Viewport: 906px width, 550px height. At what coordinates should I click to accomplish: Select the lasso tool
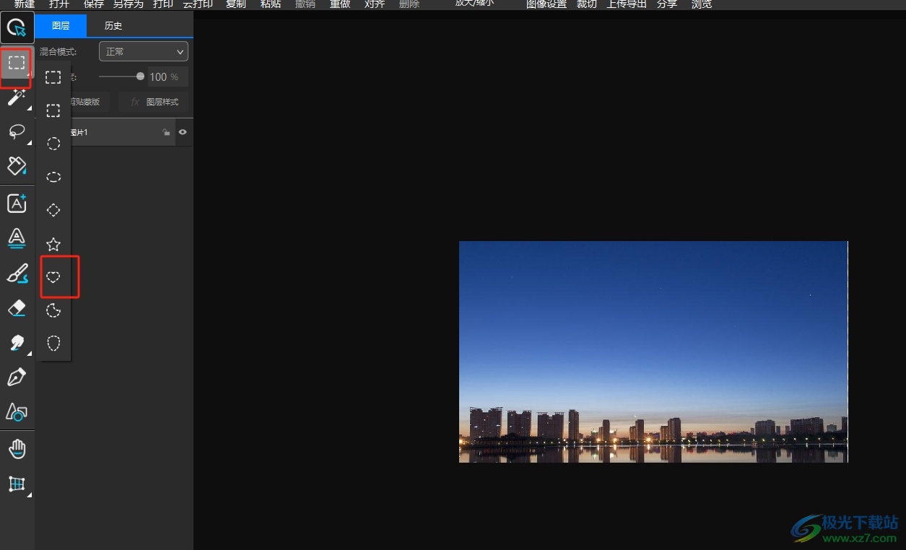tap(17, 131)
